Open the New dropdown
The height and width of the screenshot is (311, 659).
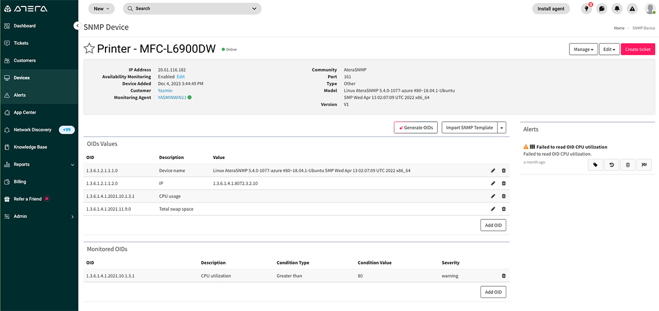pos(102,9)
